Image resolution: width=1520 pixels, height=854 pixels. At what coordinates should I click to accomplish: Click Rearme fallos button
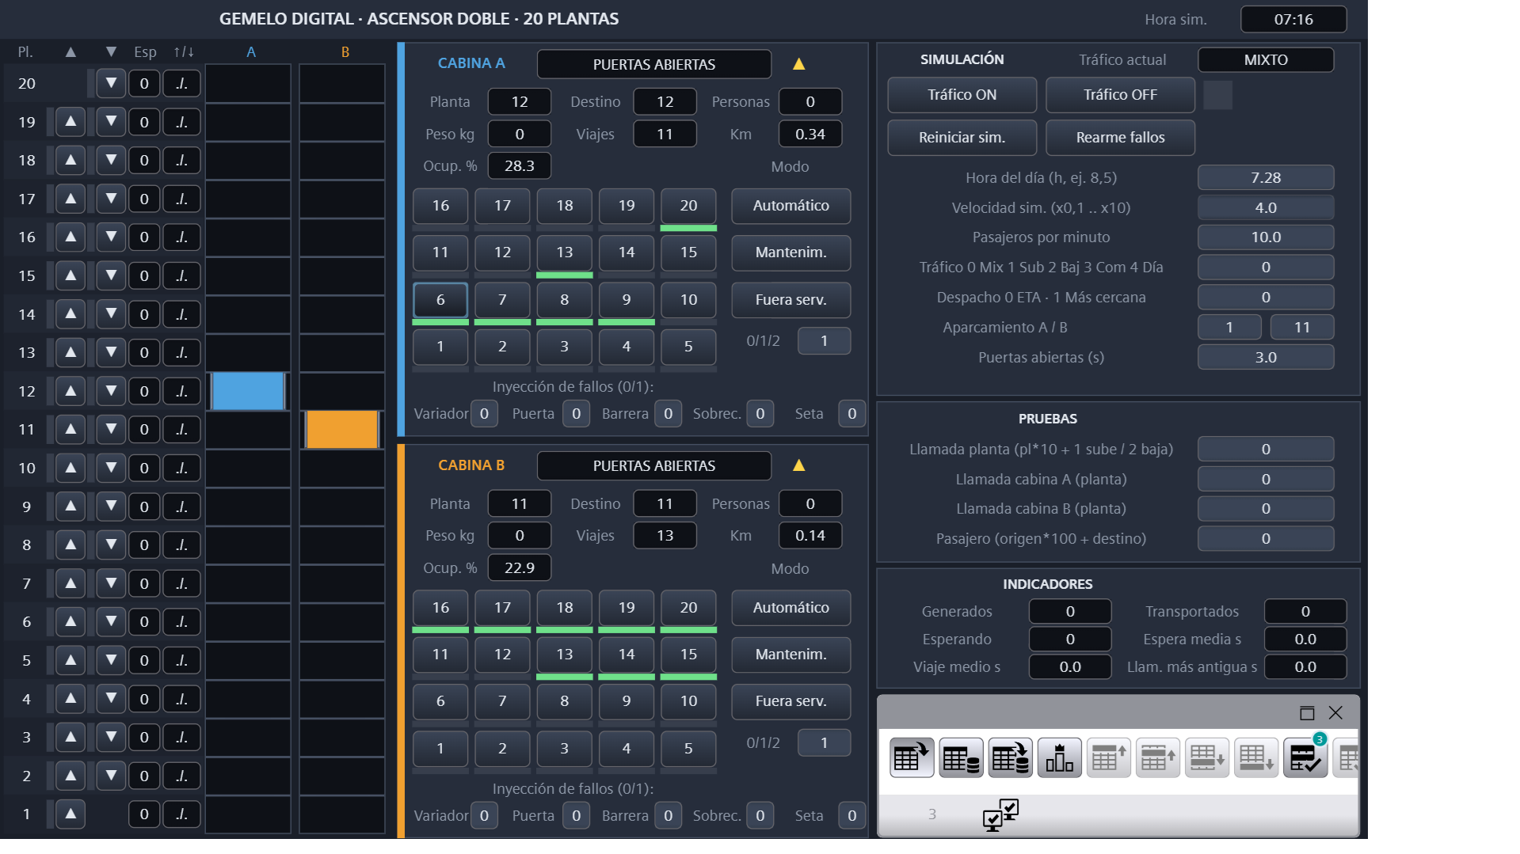click(x=1120, y=138)
